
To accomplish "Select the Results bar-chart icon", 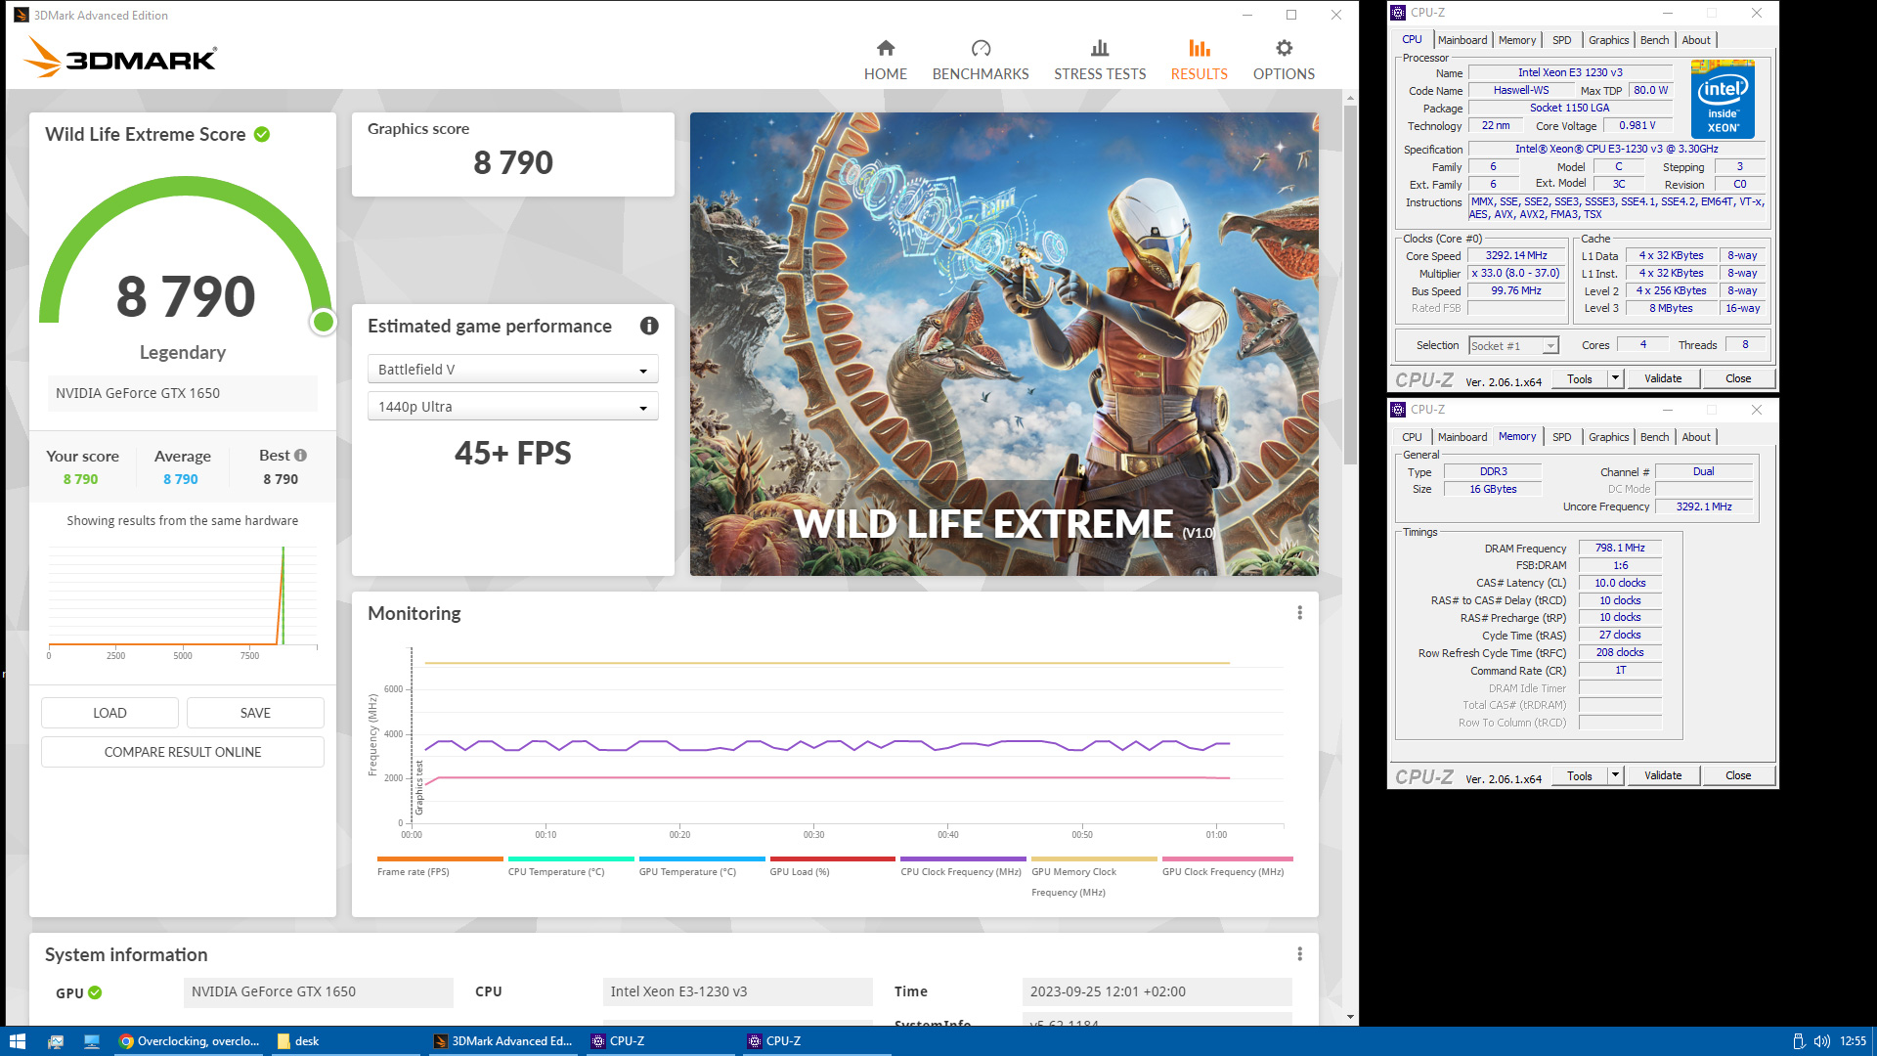I will pos(1200,48).
